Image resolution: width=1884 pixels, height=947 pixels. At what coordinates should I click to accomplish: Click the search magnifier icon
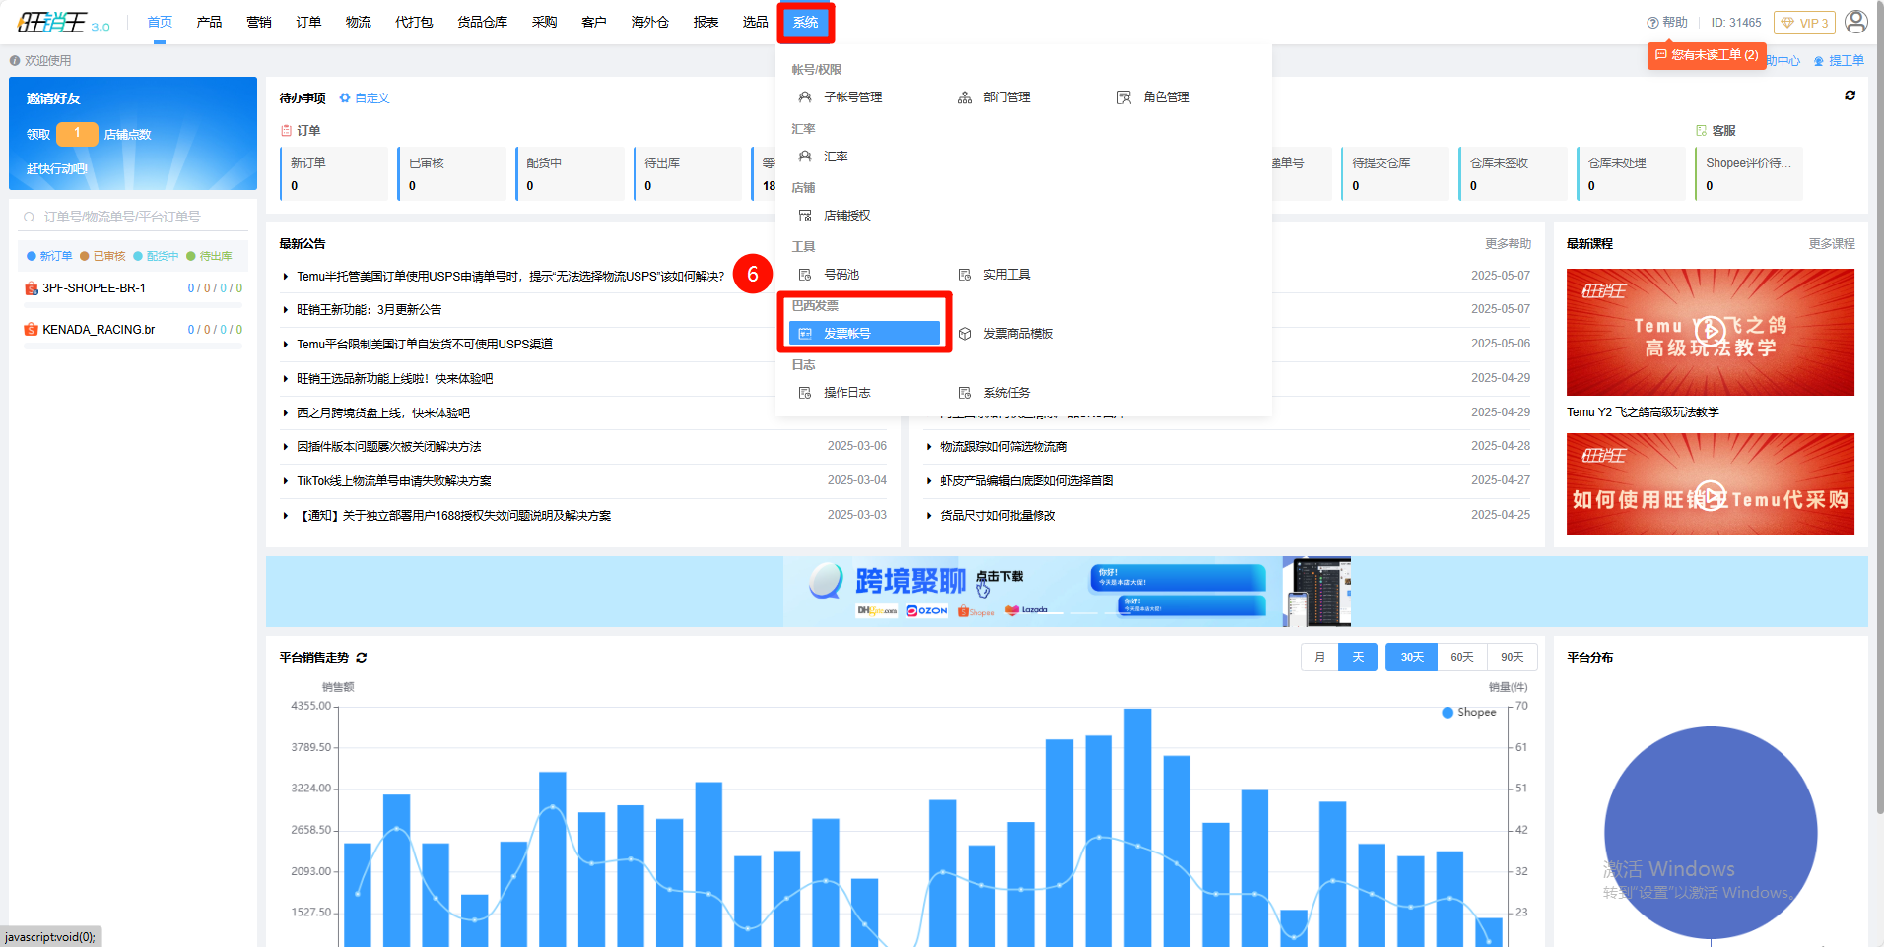(x=30, y=217)
